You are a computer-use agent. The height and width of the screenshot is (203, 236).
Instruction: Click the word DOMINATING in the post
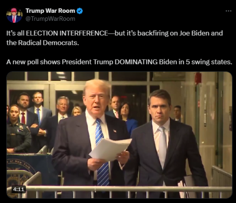point(136,62)
